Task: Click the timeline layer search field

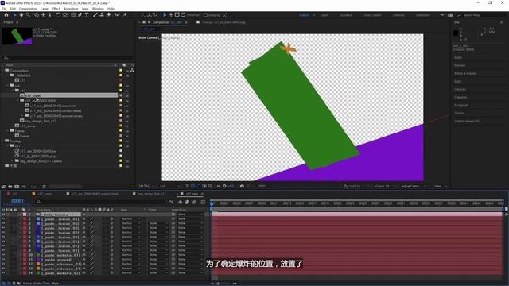Action: [x=101, y=202]
